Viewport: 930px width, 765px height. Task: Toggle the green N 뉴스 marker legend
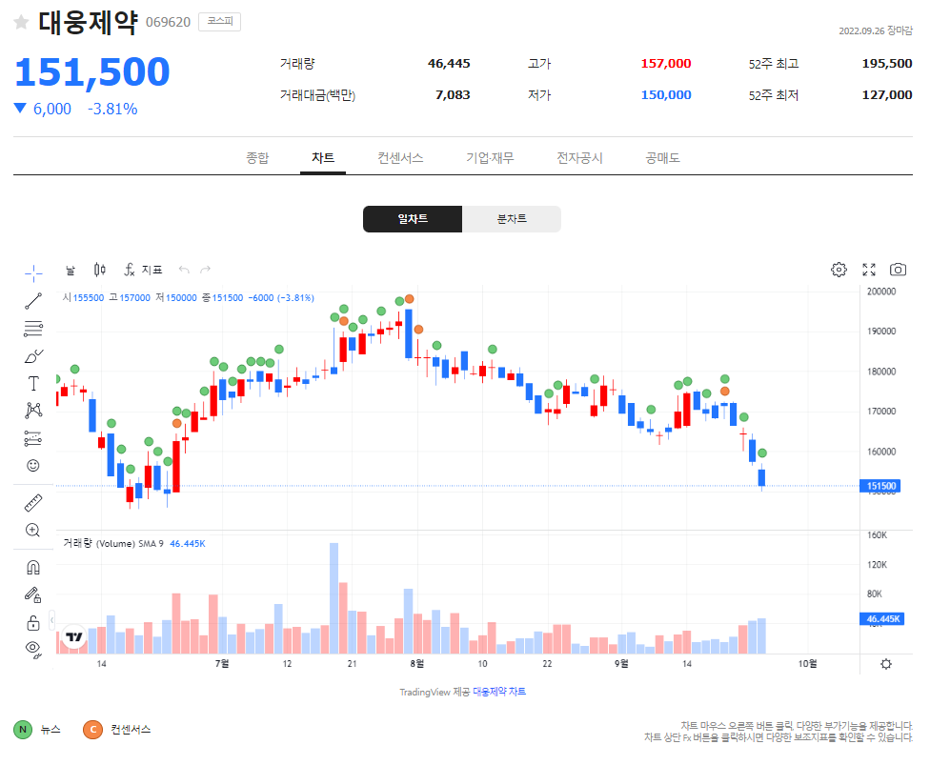coord(37,730)
